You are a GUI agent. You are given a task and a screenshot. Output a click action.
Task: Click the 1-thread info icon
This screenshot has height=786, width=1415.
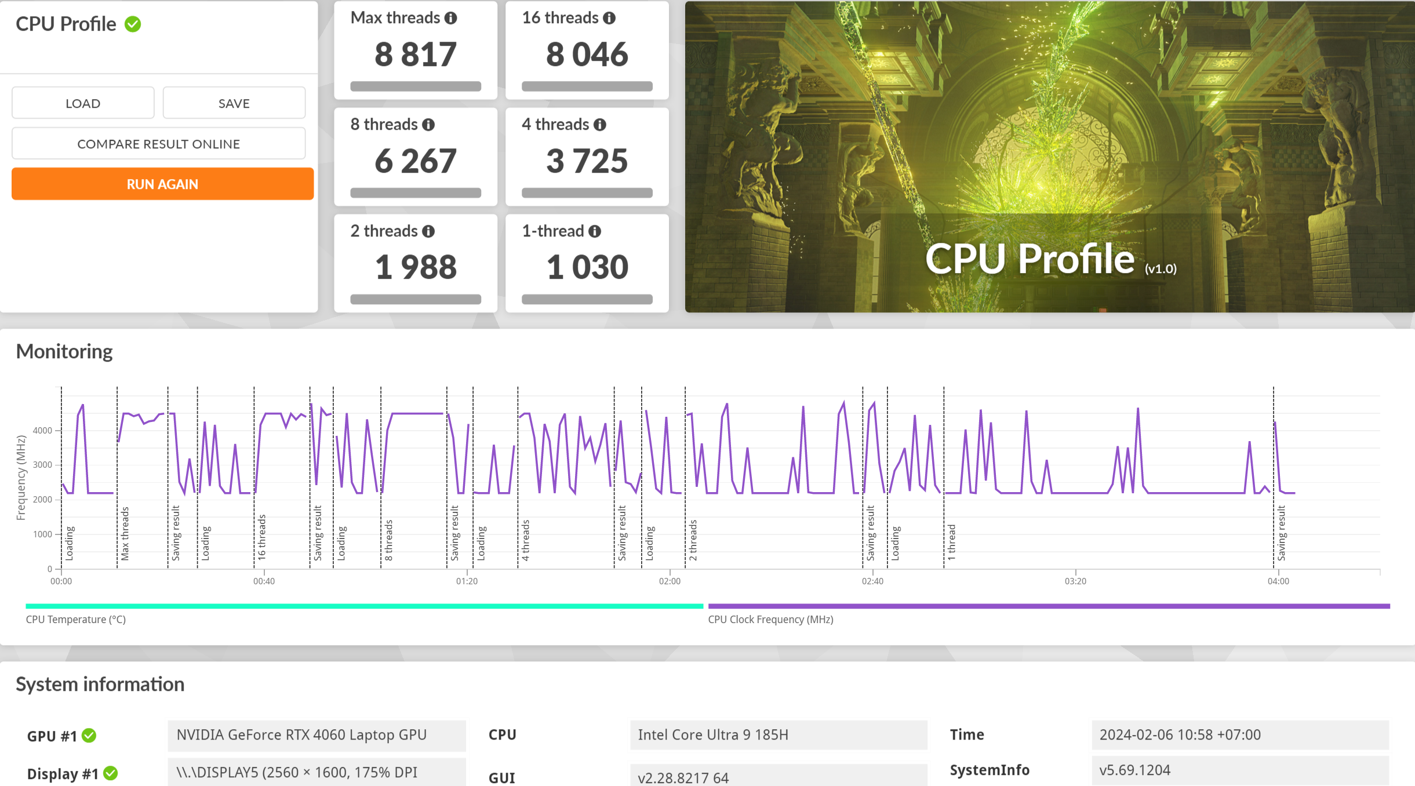pos(594,232)
